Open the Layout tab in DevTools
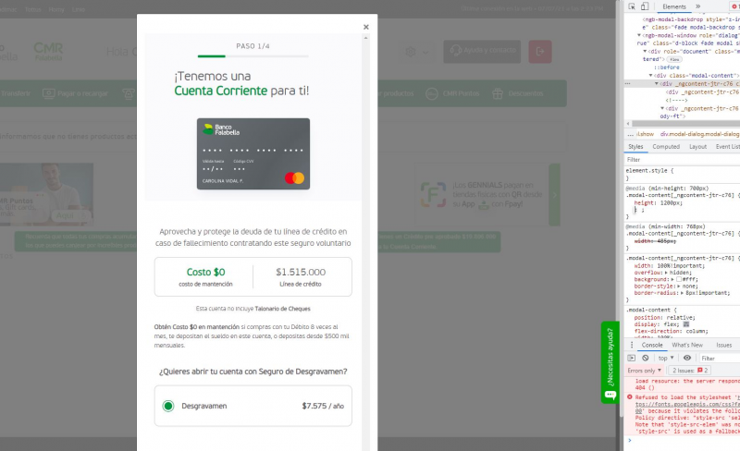 697,146
